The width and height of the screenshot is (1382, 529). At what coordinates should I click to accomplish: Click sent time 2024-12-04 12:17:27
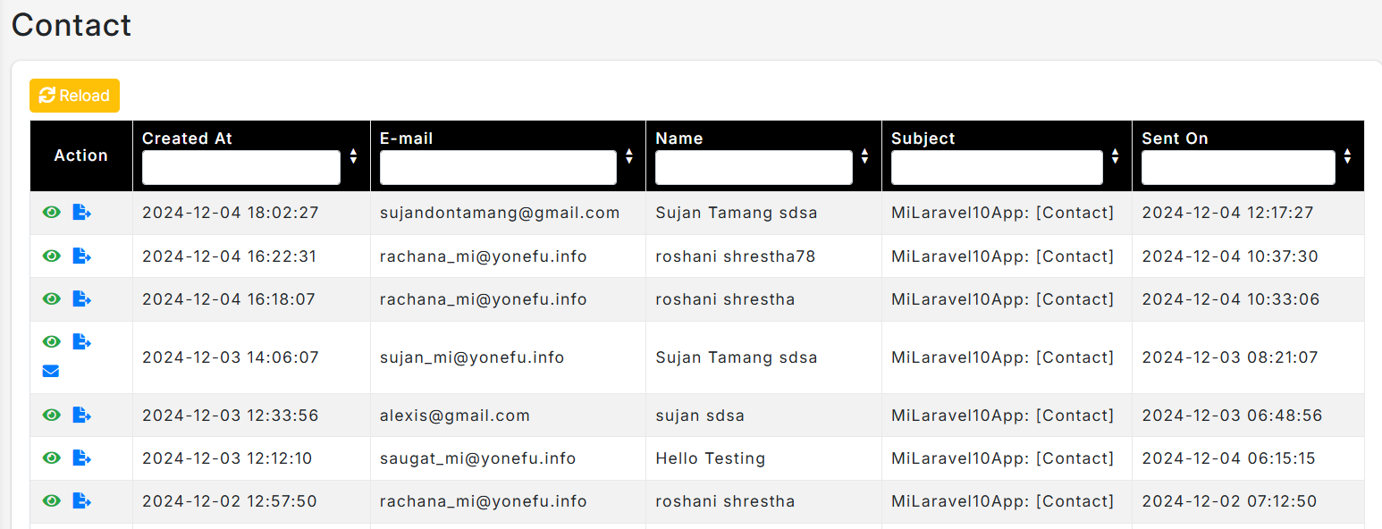click(x=1228, y=213)
